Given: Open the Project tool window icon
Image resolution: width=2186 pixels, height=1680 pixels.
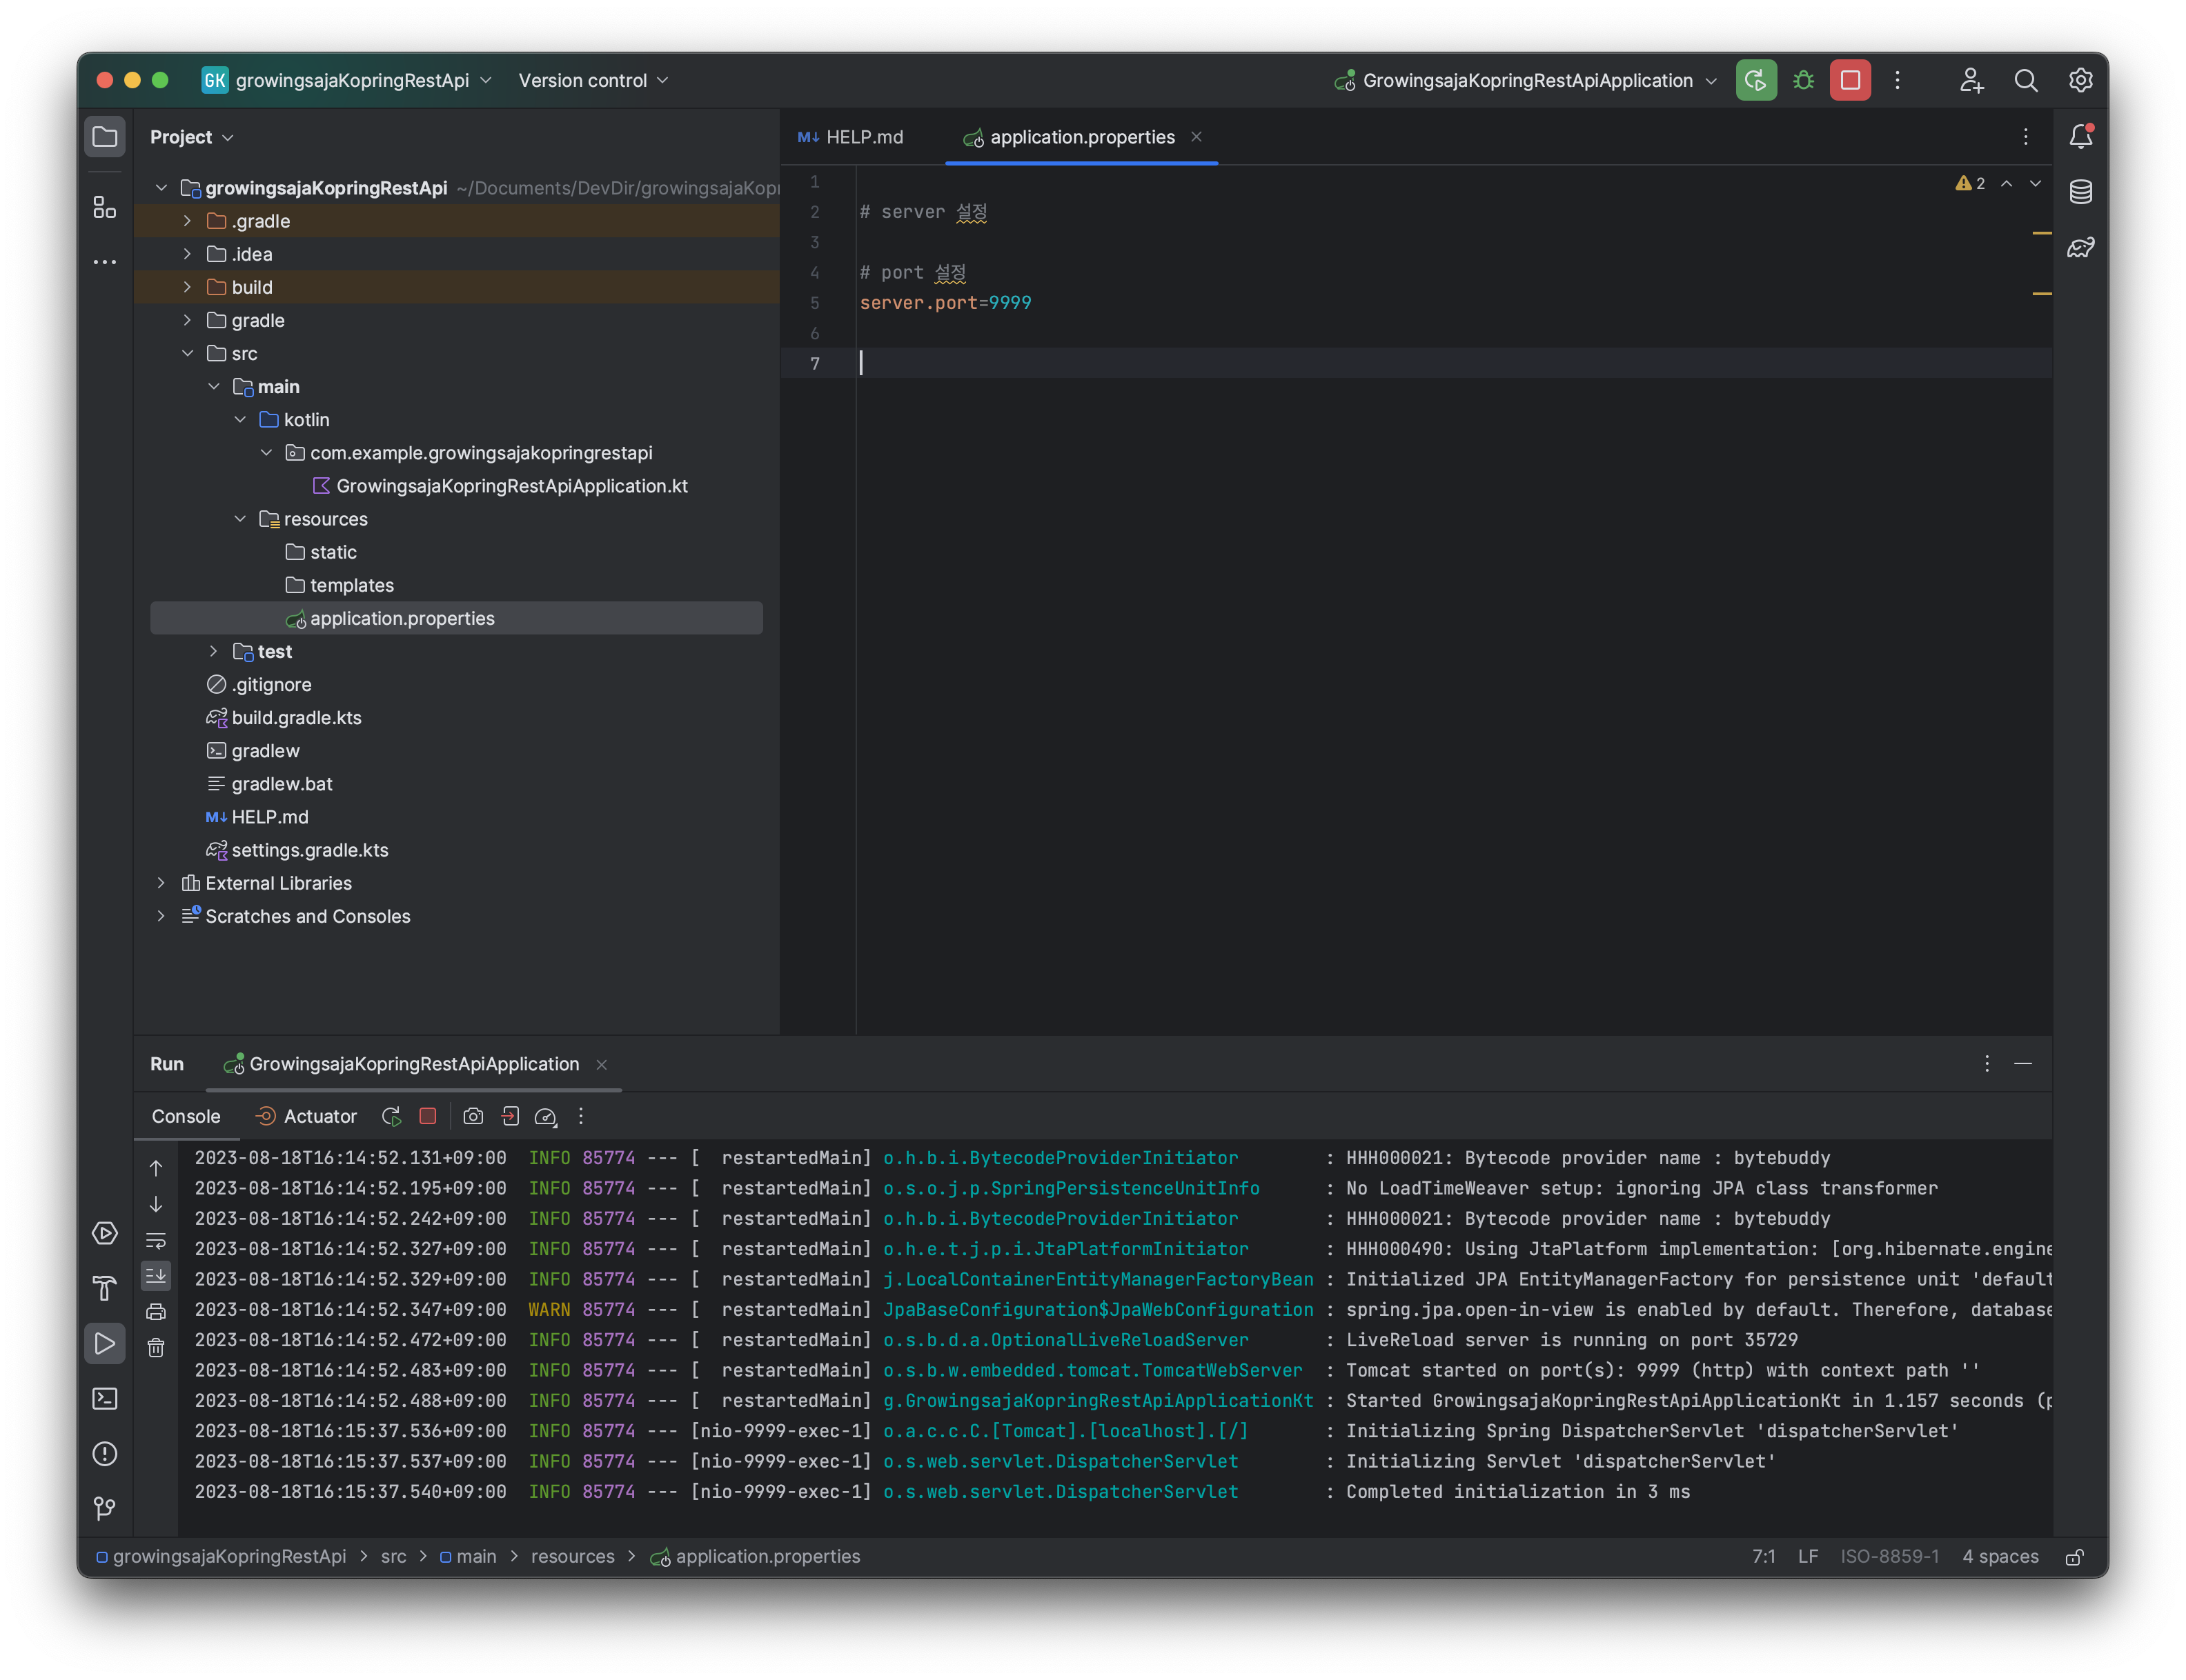Looking at the screenshot, I should [104, 137].
